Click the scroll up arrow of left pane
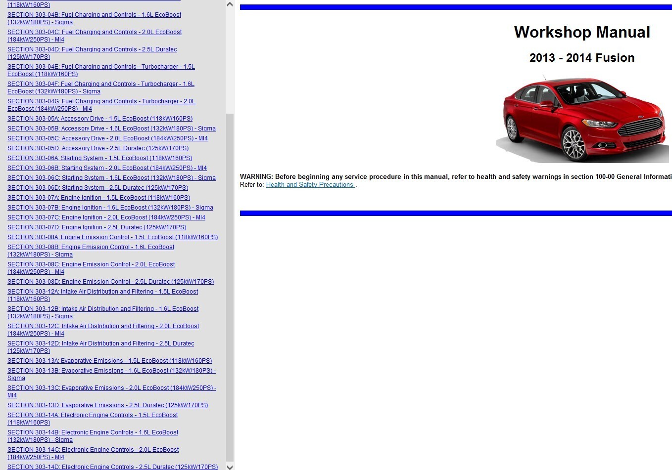Viewport: 672px width, 470px height. 230,4
